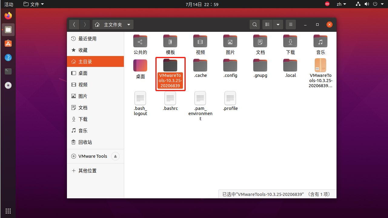Click 活动 in the top bar
The height and width of the screenshot is (218, 388).
8,4
